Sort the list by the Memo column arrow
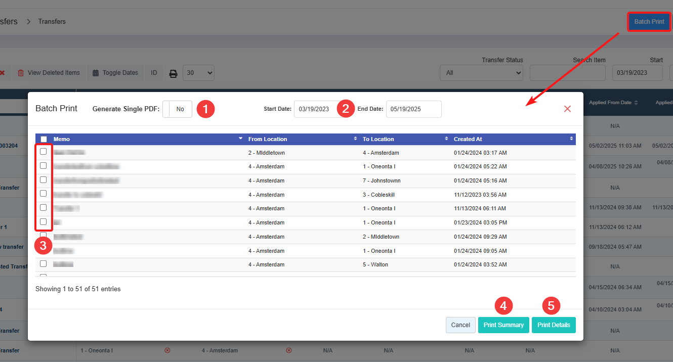 coord(240,139)
